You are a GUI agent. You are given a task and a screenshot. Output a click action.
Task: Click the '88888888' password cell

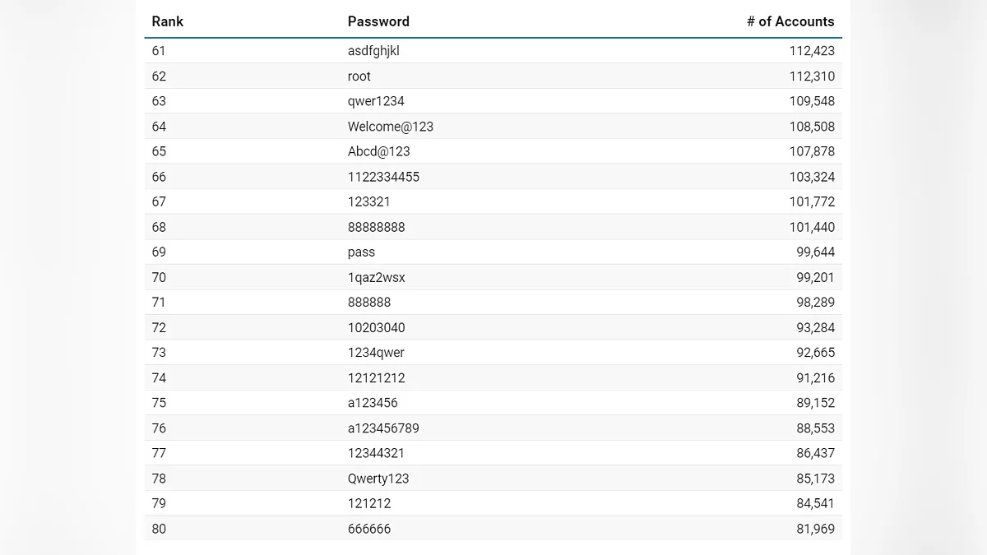click(x=377, y=227)
